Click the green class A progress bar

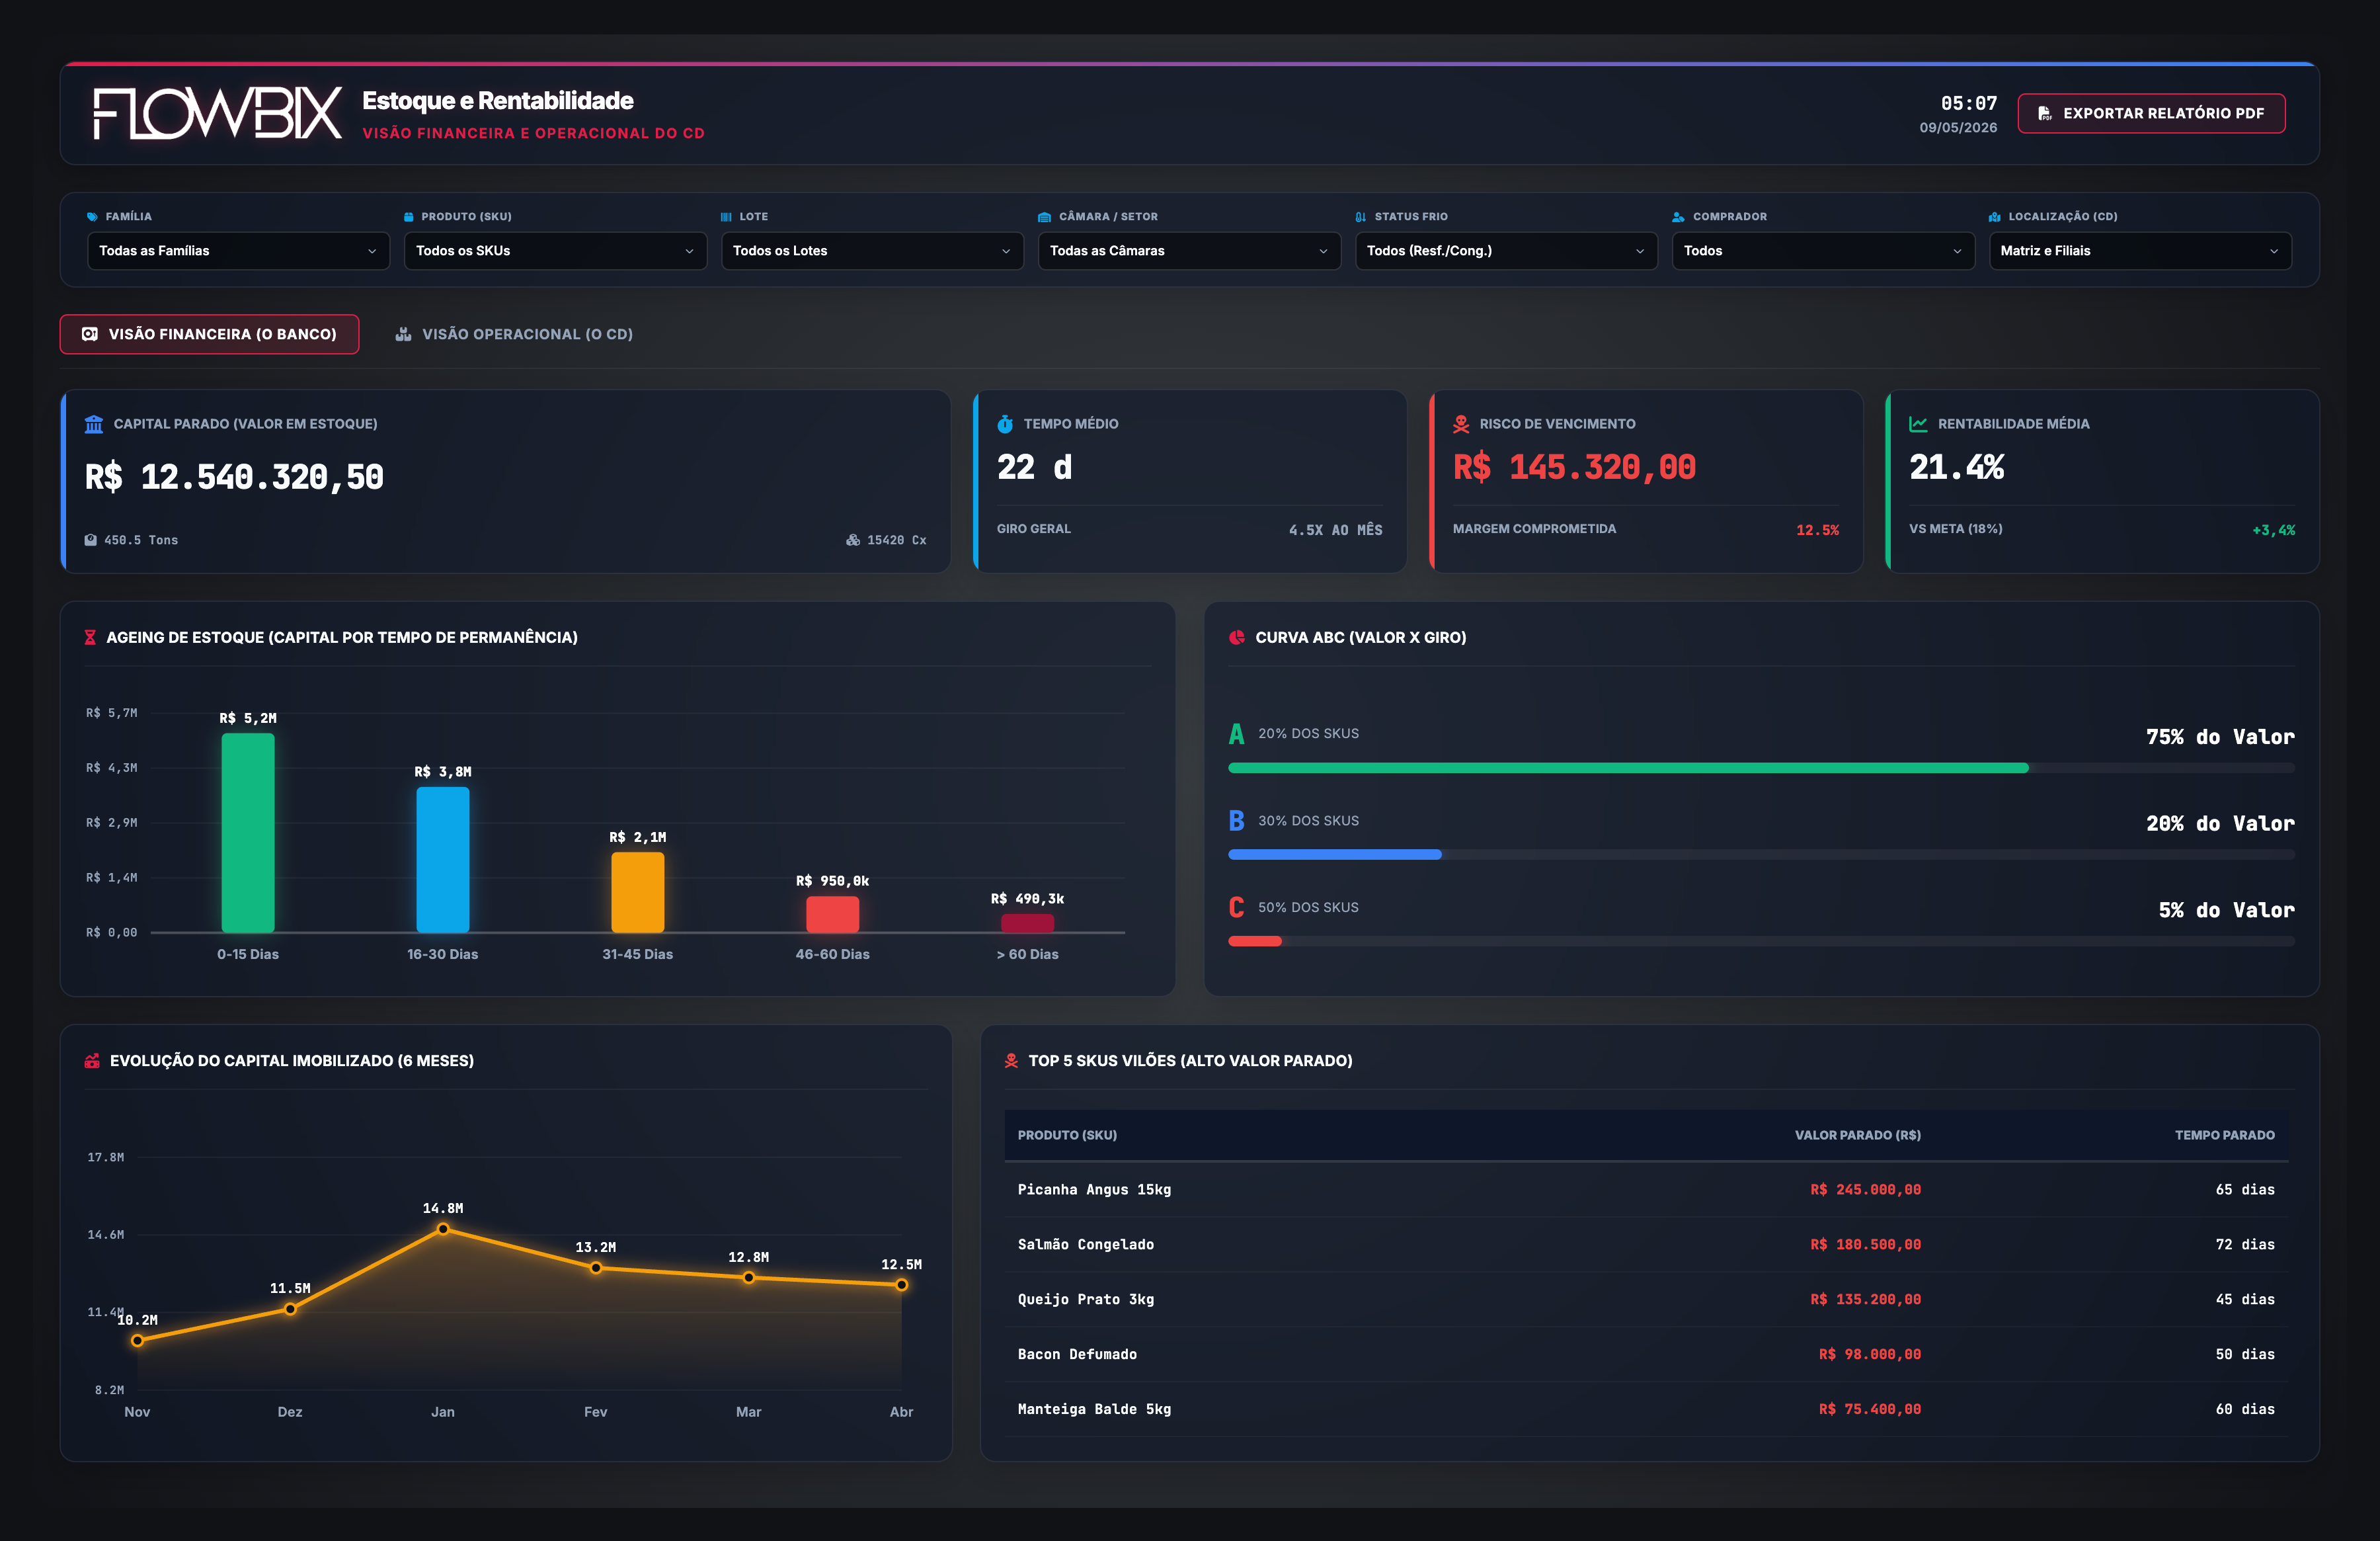1628,769
